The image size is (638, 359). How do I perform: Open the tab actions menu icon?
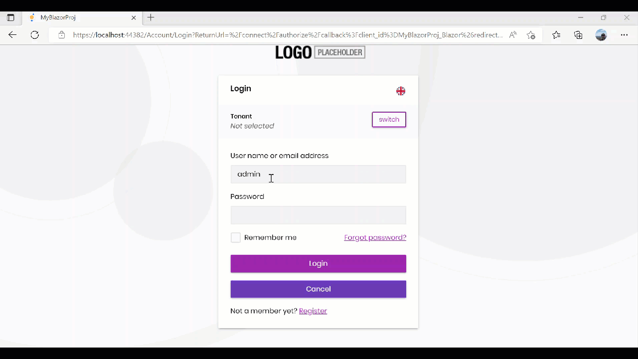10,17
